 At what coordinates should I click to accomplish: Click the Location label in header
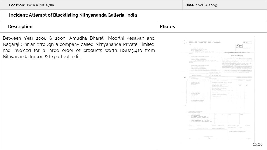click(17, 5)
